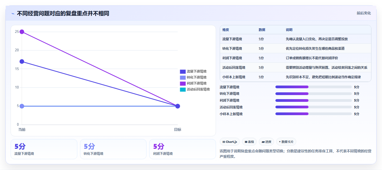The height and width of the screenshot is (170, 382).
Task: Open the 利润下滑情境 5分 data card
Action: (x=183, y=149)
